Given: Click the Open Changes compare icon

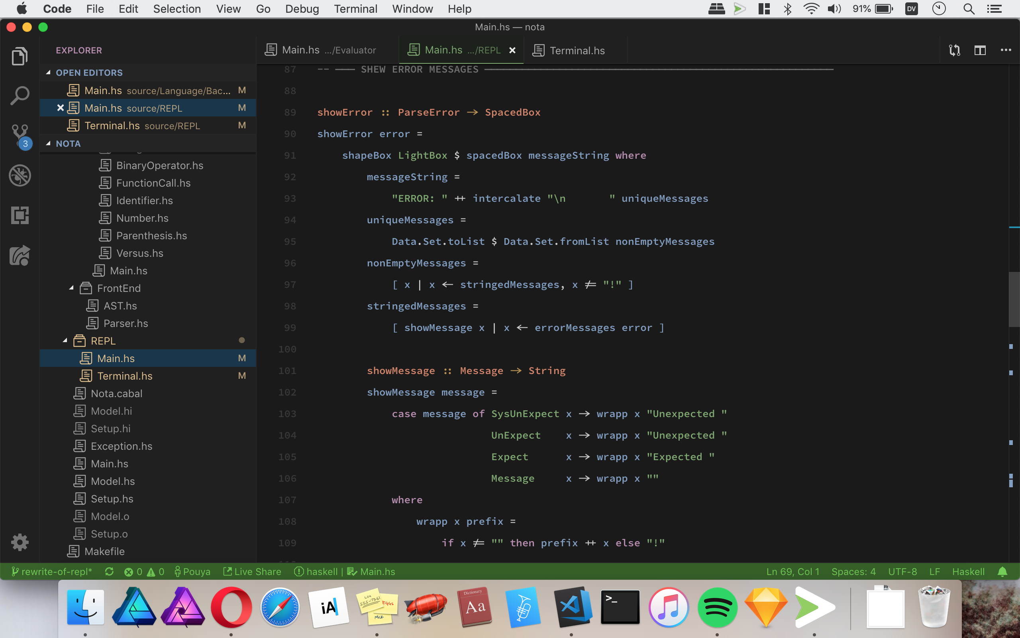Looking at the screenshot, I should 954,50.
